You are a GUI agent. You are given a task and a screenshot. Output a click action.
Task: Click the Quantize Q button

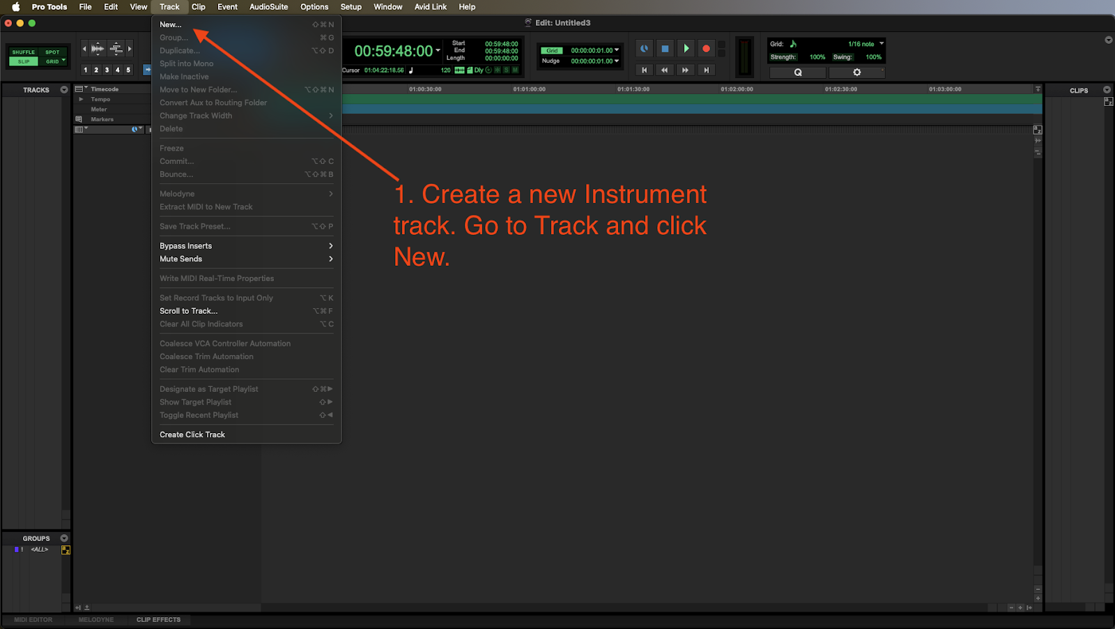click(x=798, y=73)
